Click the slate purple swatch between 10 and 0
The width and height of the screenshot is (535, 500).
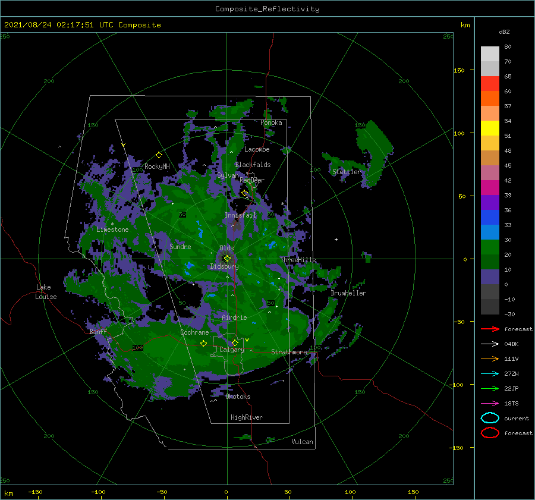[x=490, y=277]
